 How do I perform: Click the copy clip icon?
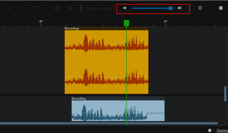pyautogui.click(x=36, y=8)
